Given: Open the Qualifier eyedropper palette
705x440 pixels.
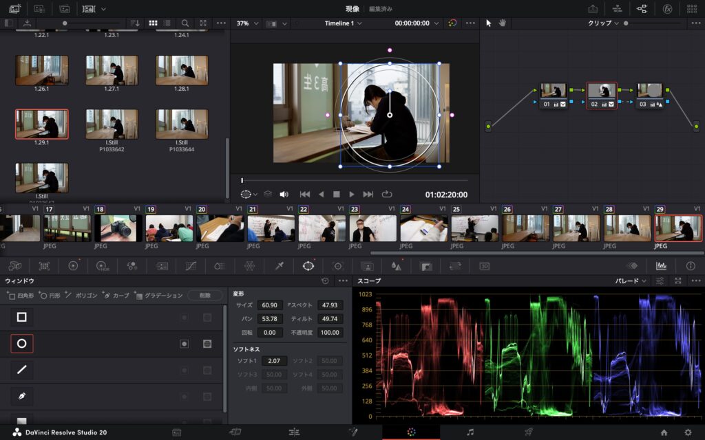Looking at the screenshot, I should 280,265.
